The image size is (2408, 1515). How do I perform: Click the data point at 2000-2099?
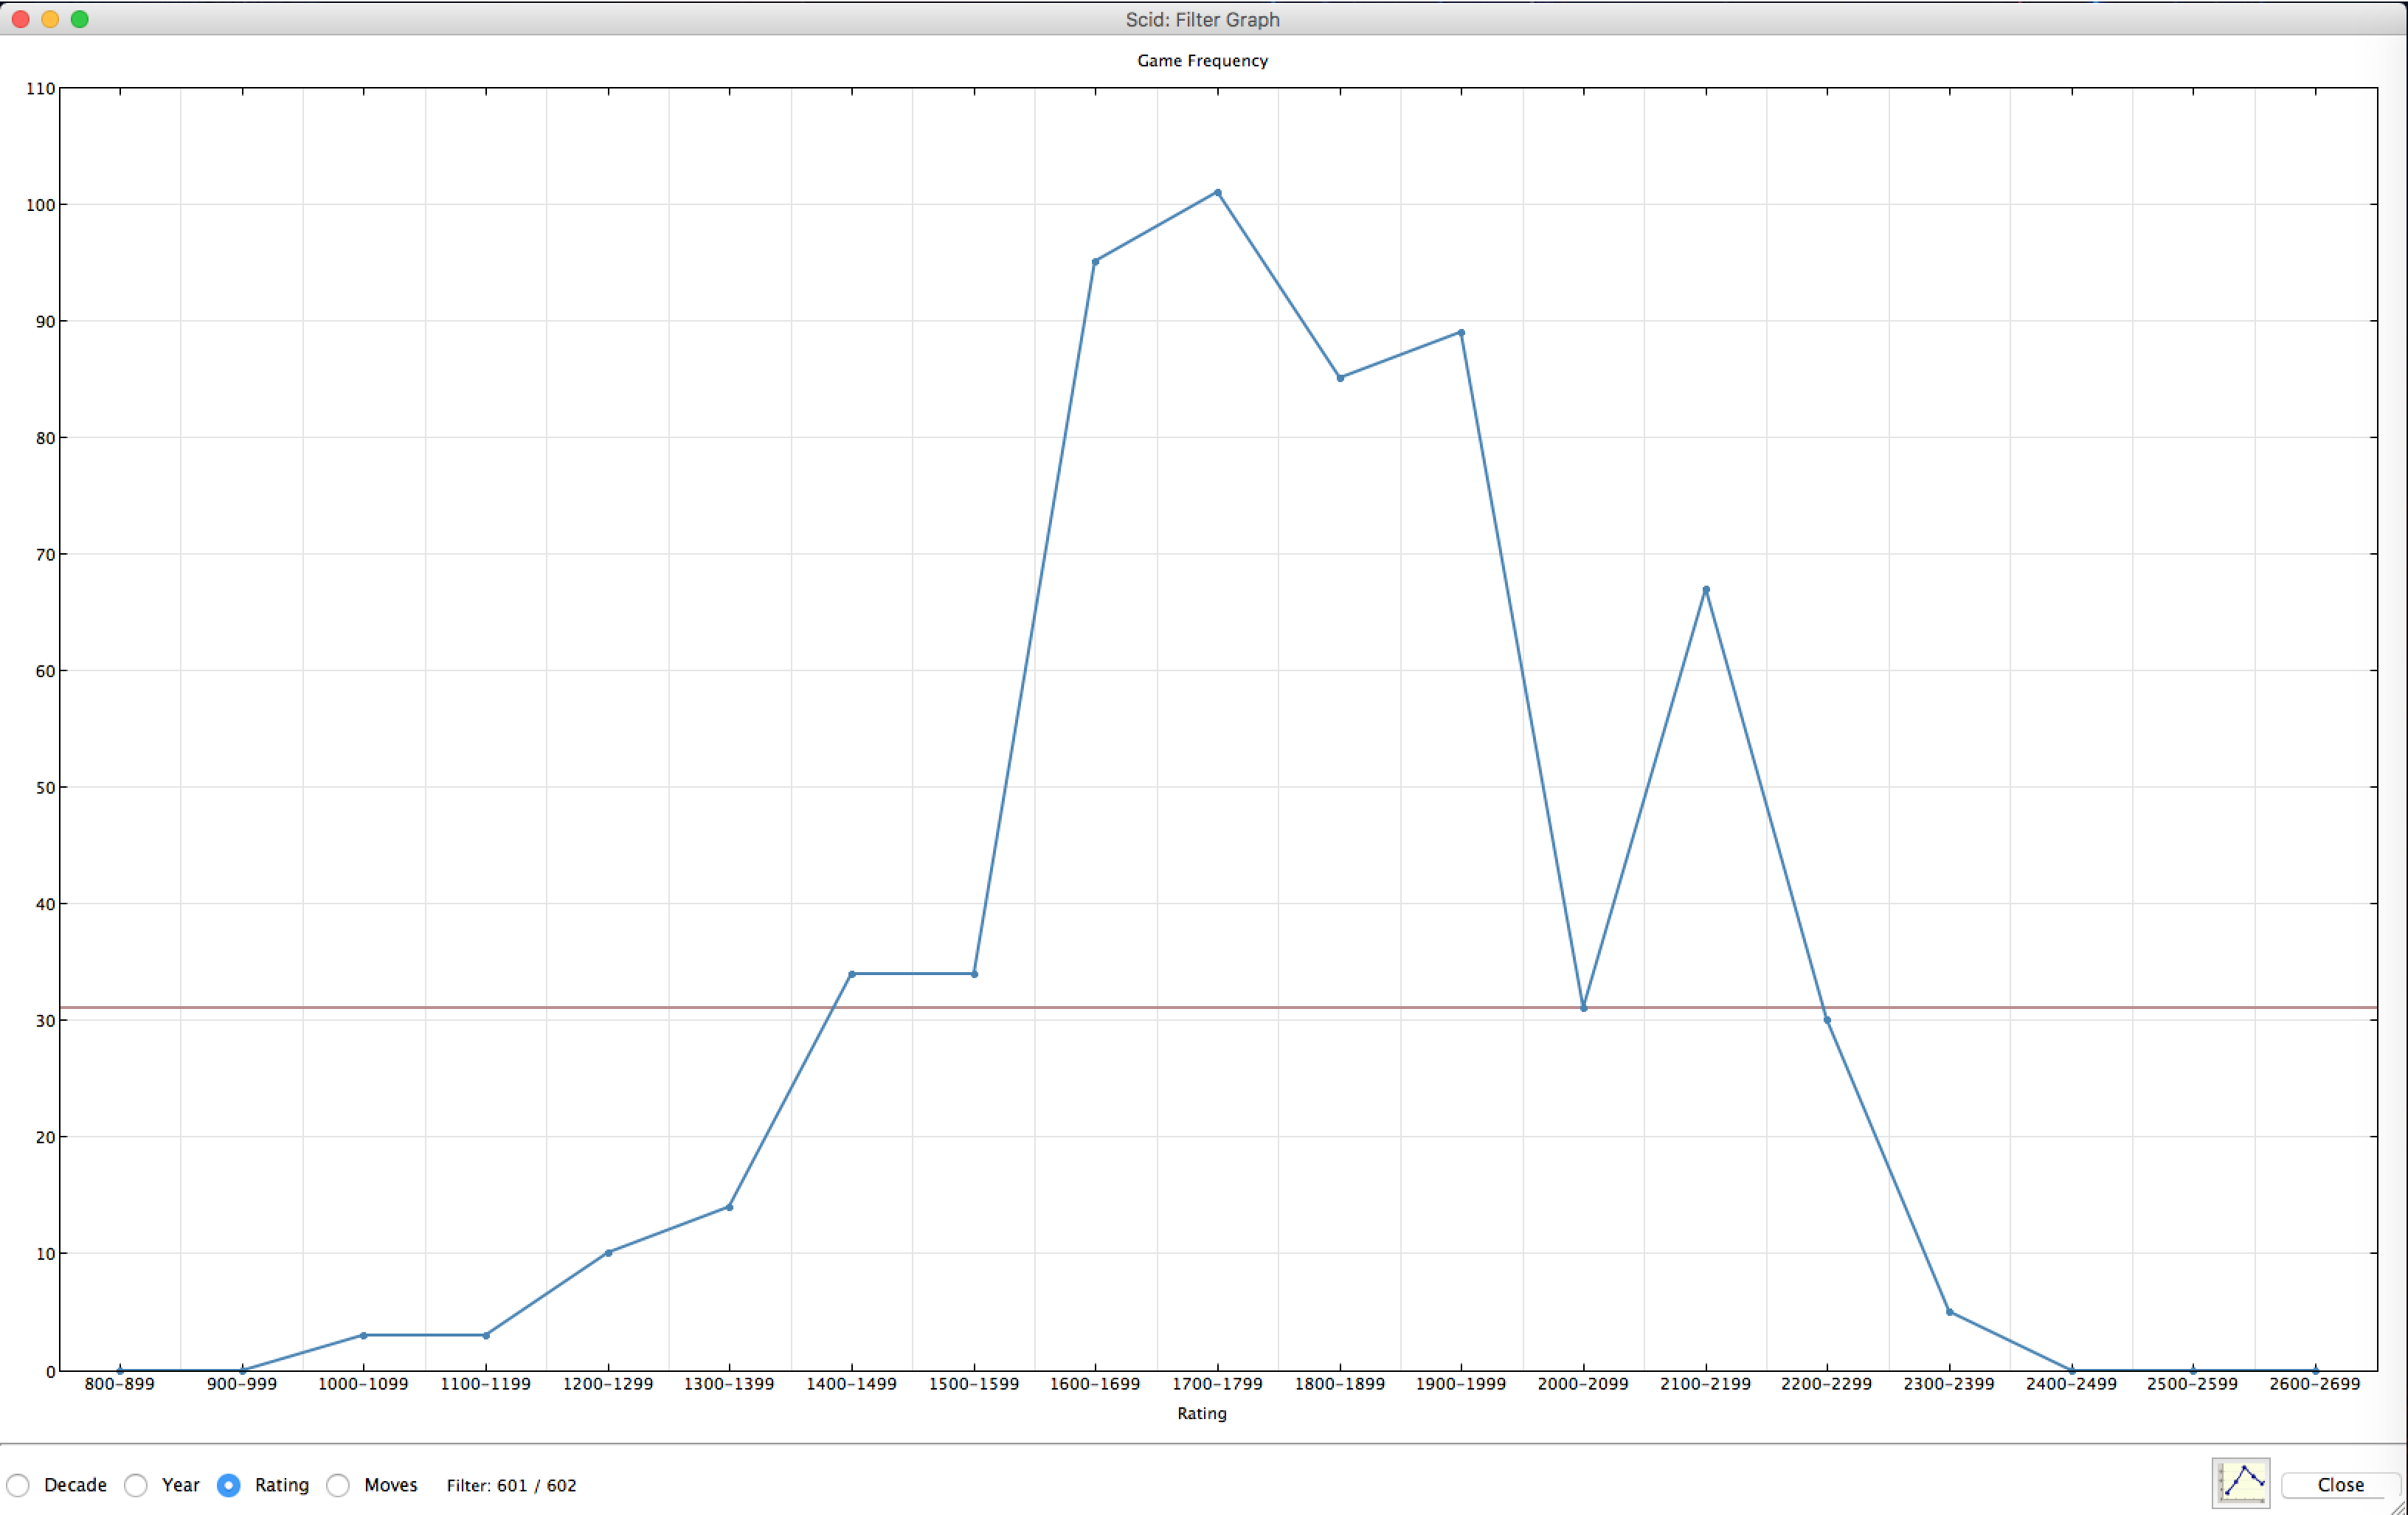[1584, 1008]
